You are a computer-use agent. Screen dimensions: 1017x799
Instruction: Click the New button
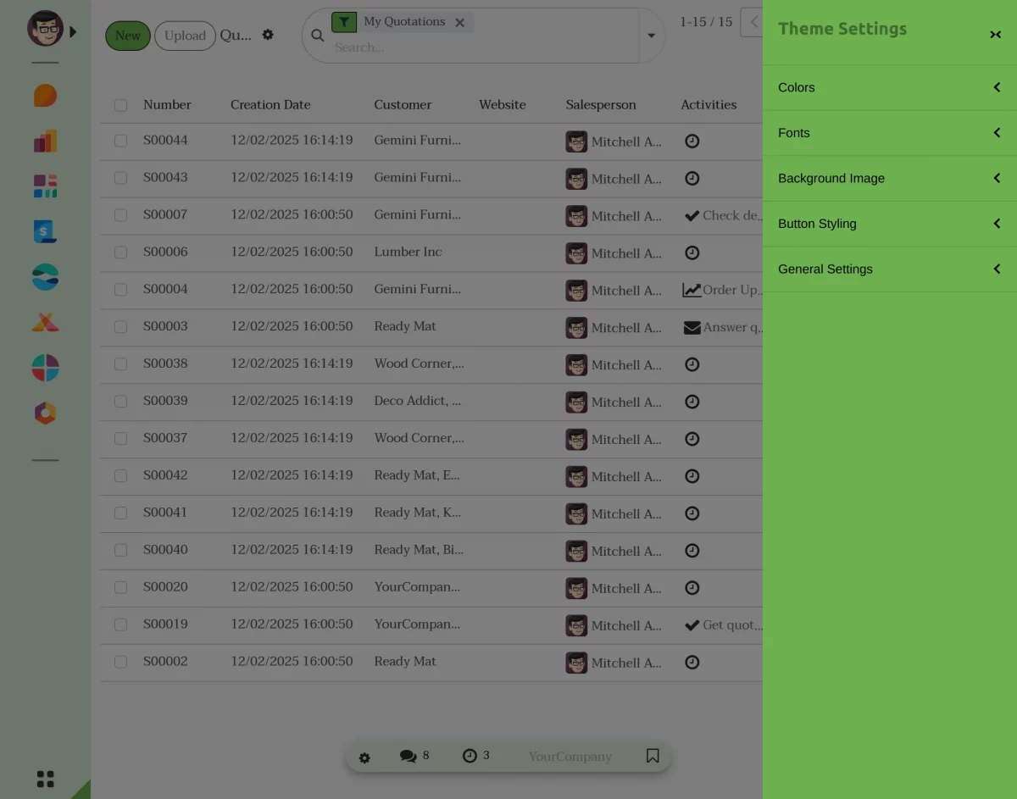pyautogui.click(x=127, y=36)
